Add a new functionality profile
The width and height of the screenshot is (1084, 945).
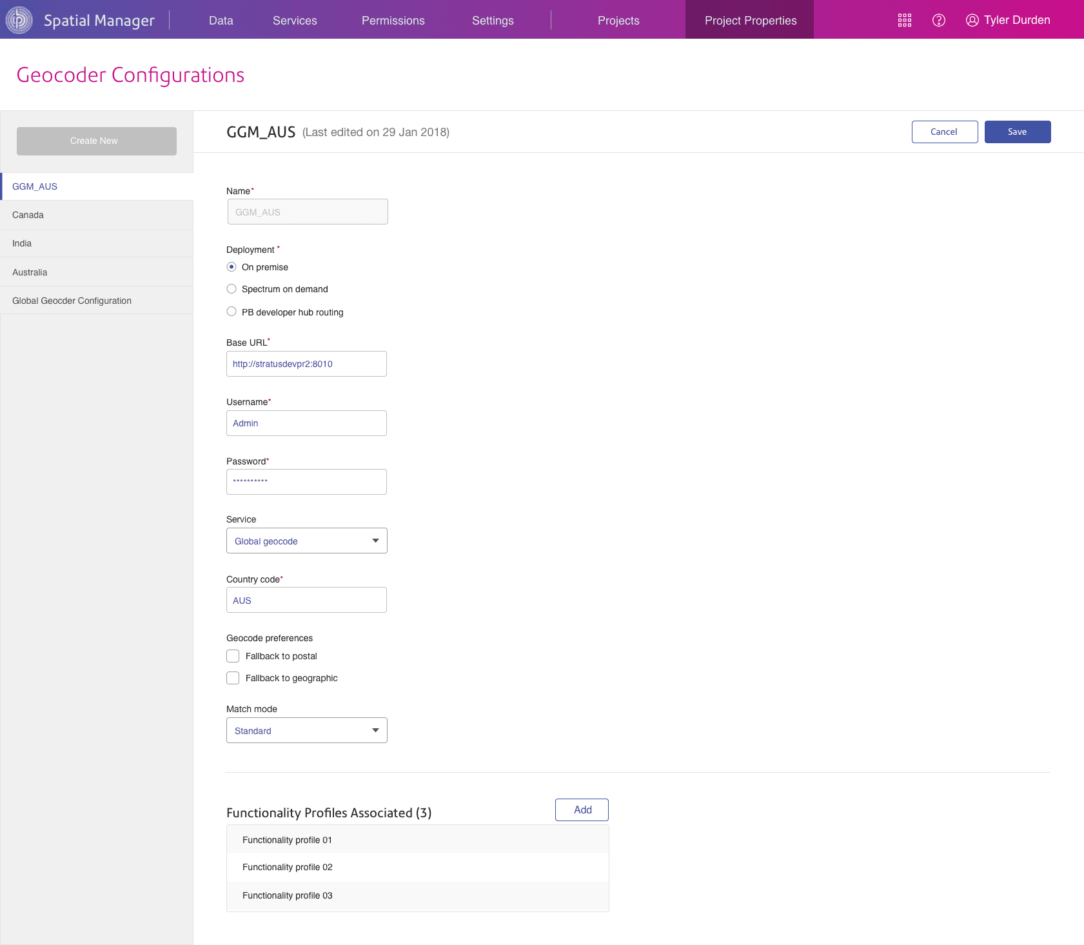(x=581, y=810)
